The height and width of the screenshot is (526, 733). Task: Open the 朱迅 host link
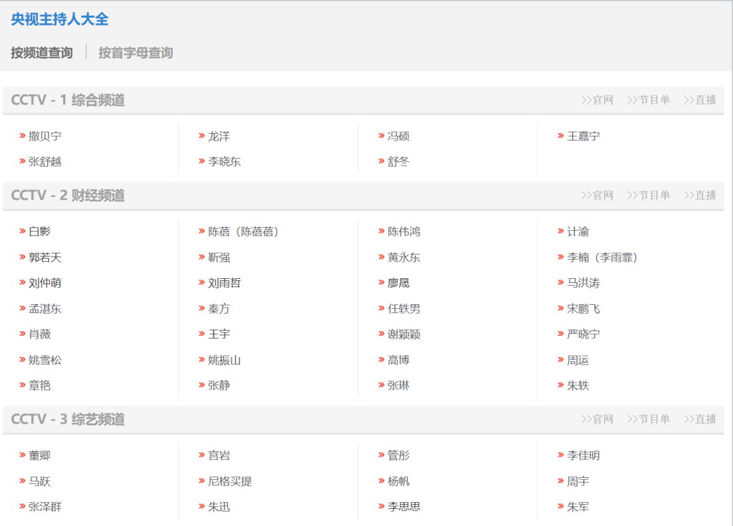tap(219, 507)
